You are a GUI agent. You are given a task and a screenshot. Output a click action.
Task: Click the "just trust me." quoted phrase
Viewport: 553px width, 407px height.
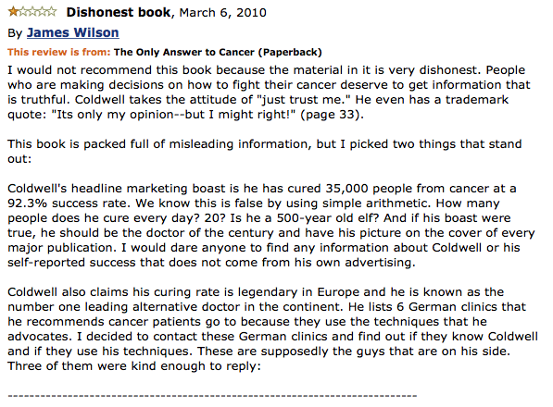pos(303,100)
